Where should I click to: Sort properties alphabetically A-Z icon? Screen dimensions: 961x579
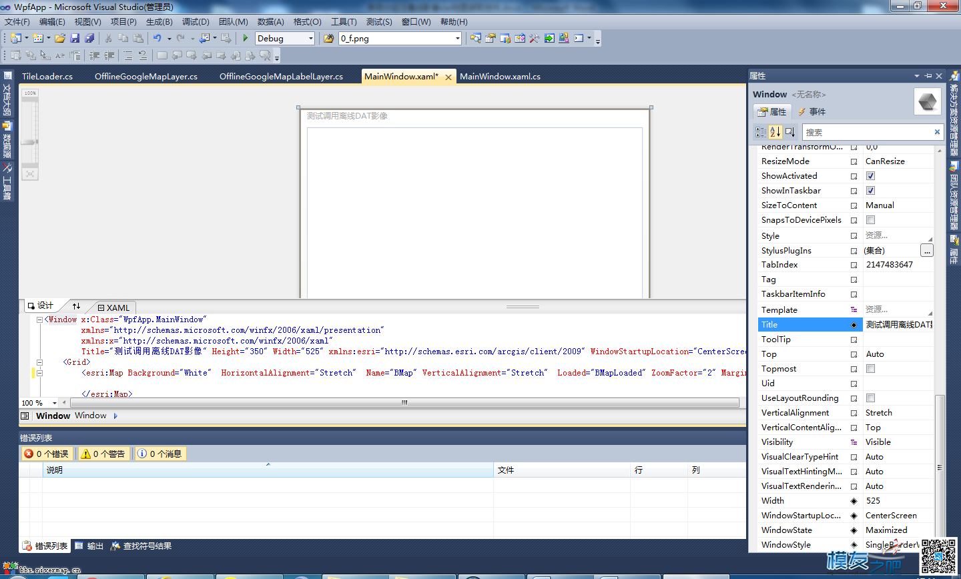click(775, 132)
